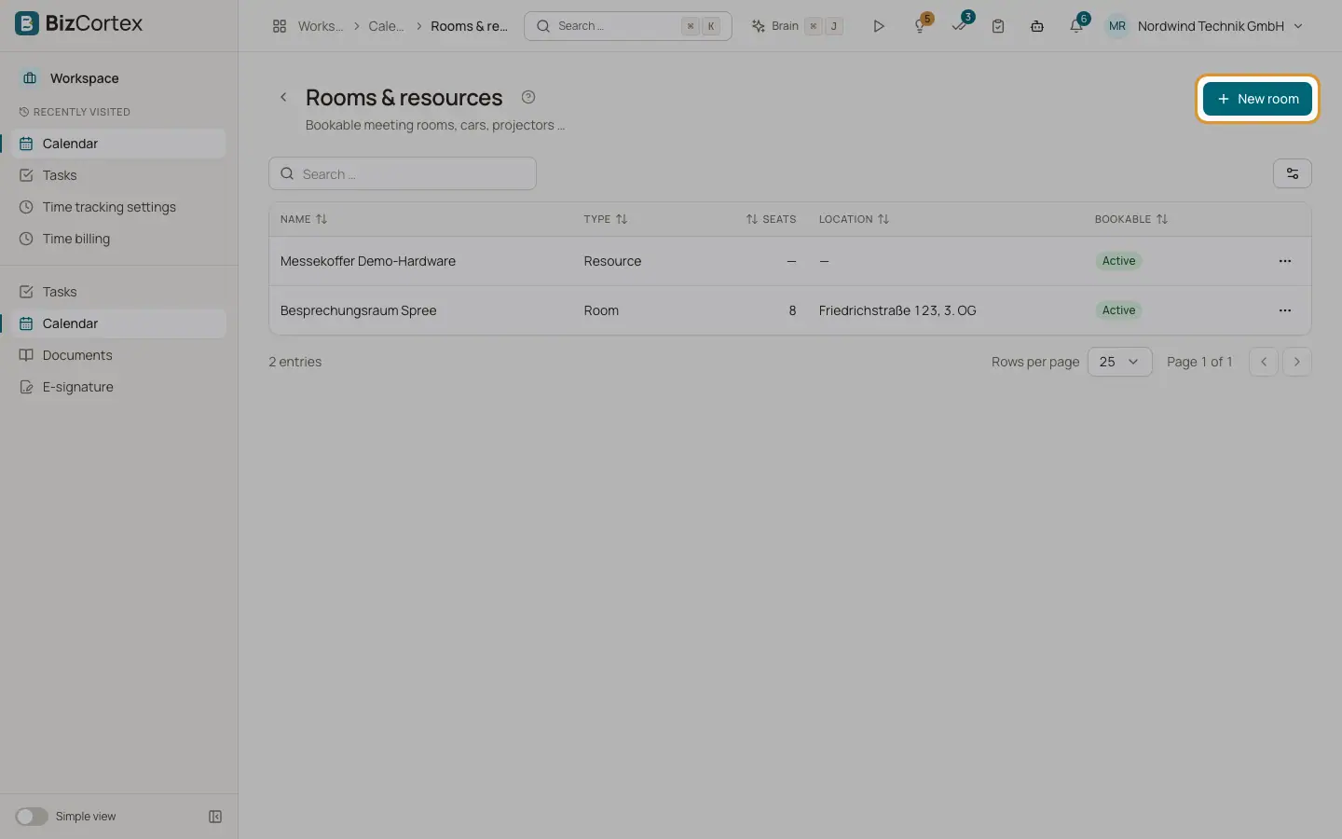Open the double-check icon with badge 3
This screenshot has width=1342, height=839.
click(960, 26)
